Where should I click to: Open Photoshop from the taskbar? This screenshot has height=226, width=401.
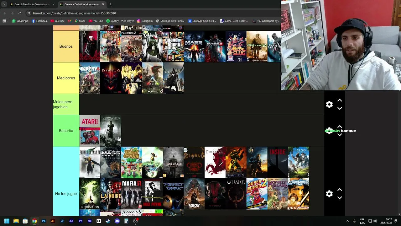tap(44, 221)
